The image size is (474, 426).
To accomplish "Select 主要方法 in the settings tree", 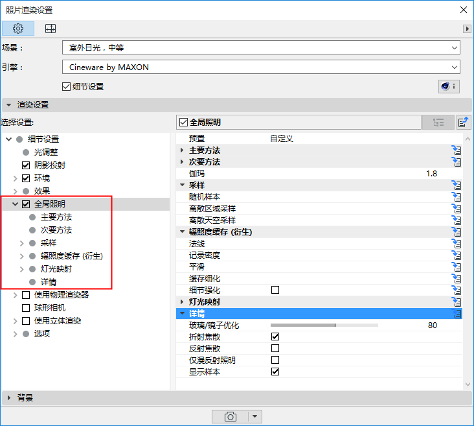I will [x=56, y=217].
